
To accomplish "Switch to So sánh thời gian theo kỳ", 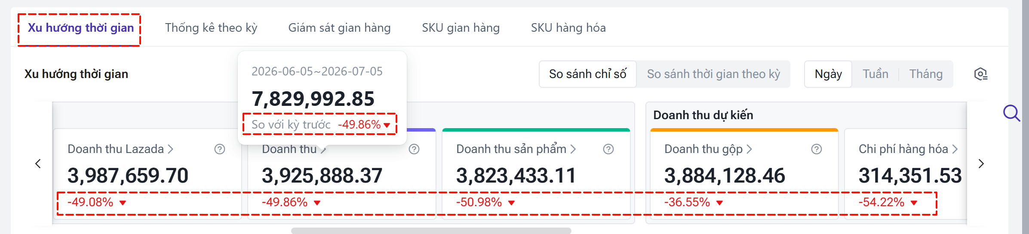I will [x=713, y=74].
